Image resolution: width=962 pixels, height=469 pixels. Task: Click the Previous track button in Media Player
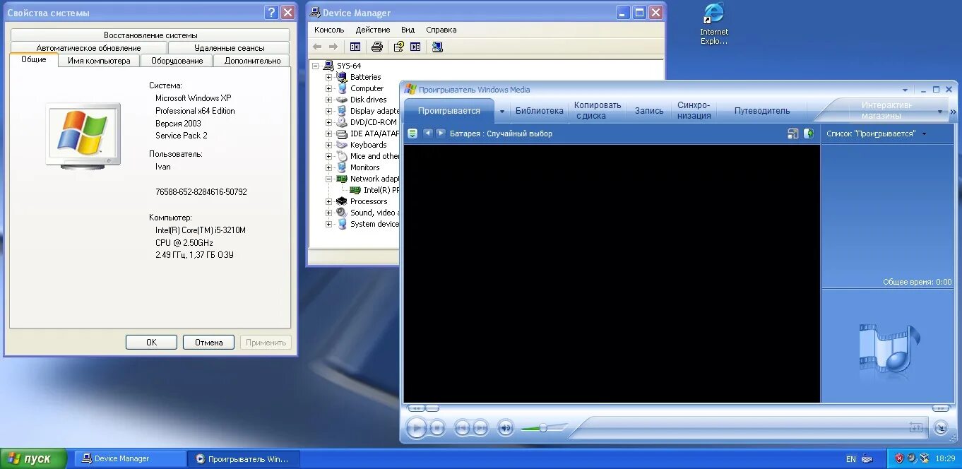coord(462,427)
